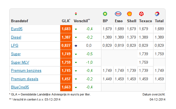
Task: Click the Esso logo icon
Action: coord(118,14)
